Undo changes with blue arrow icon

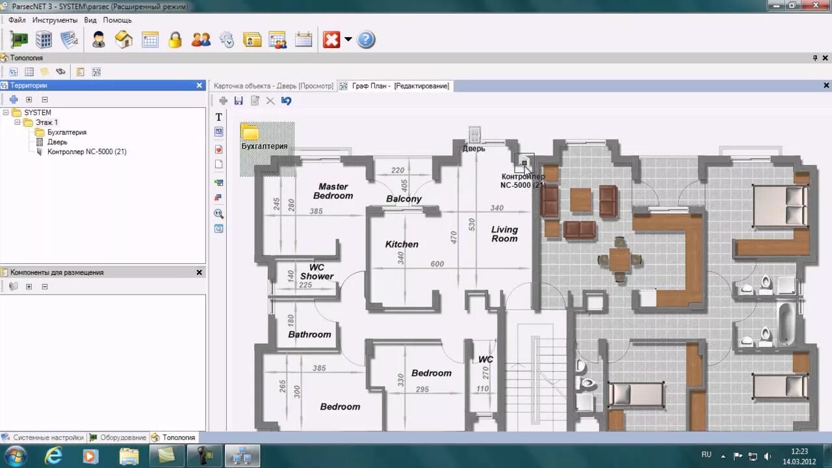click(287, 101)
